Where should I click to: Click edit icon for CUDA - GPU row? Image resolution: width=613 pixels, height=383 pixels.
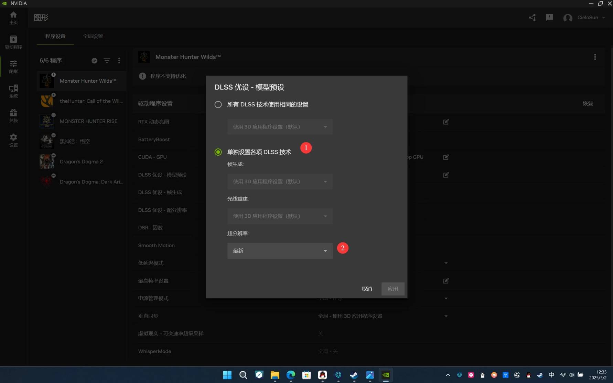(x=446, y=157)
